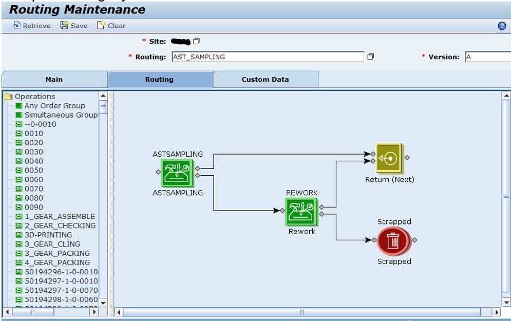Click the Return (Next) node
The width and height of the screenshot is (511, 321).
pos(388,160)
